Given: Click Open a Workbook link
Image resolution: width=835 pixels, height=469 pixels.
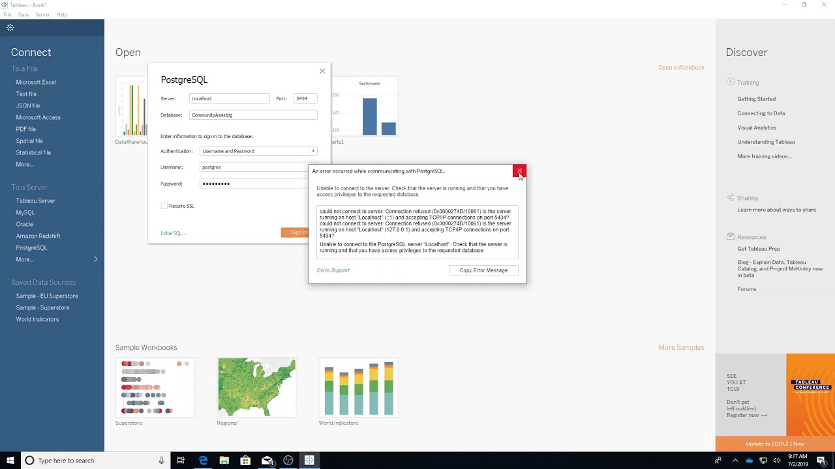Looking at the screenshot, I should click(x=681, y=67).
